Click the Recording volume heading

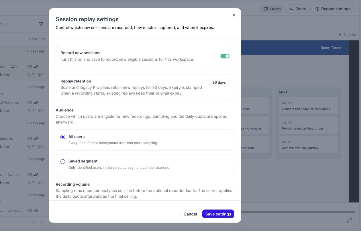pos(72,185)
